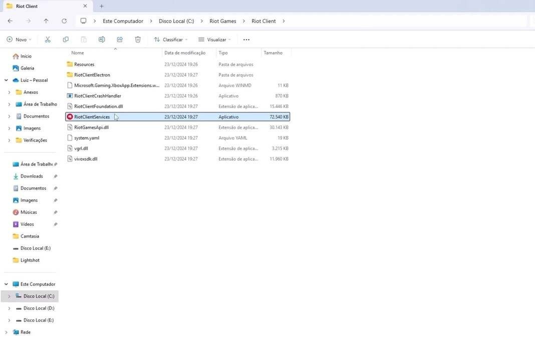Go up one folder level
The height and width of the screenshot is (350, 535).
click(x=46, y=21)
